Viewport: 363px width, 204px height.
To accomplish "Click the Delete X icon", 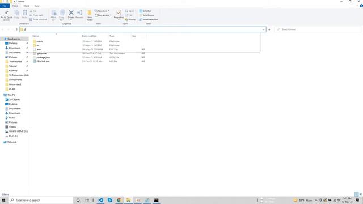I will 71,12.
